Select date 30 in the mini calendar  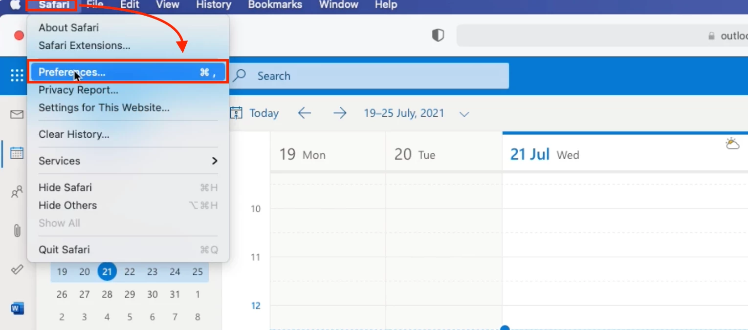pyautogui.click(x=153, y=294)
